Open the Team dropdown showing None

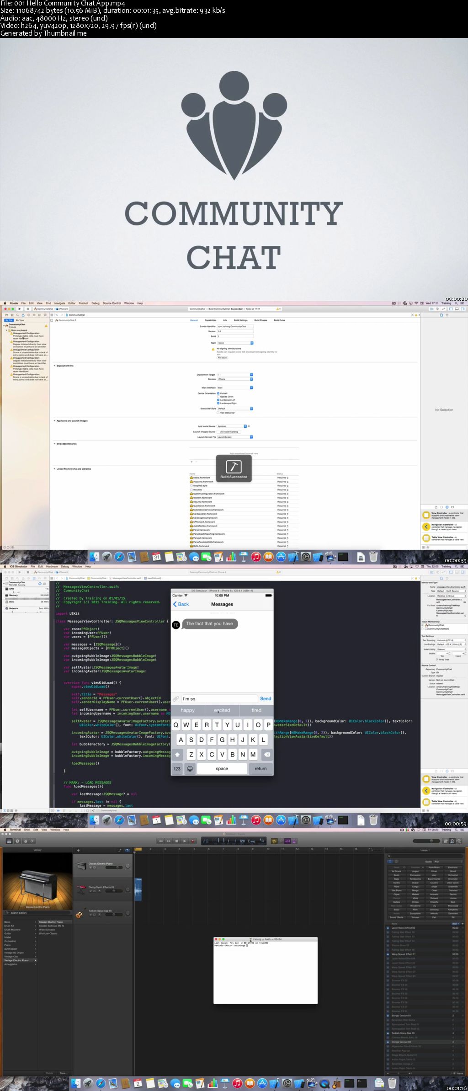point(235,343)
